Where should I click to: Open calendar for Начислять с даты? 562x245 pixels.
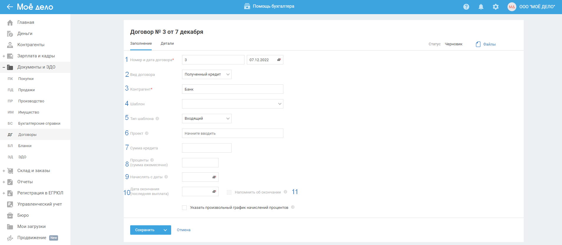pyautogui.click(x=214, y=177)
